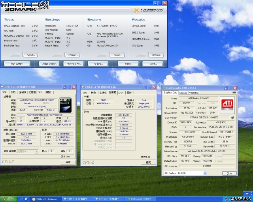
Task: Click the CPU-Z core speed value 3220.3 MHz
Action: click(26, 134)
